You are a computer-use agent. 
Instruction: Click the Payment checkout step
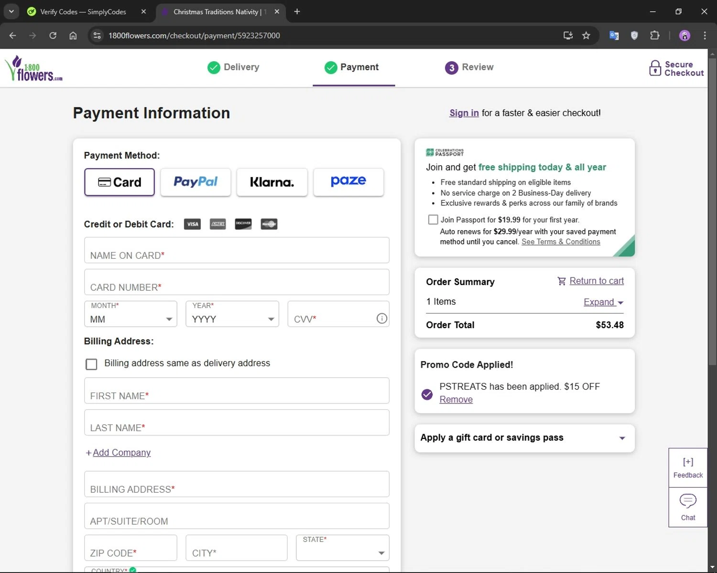[352, 67]
